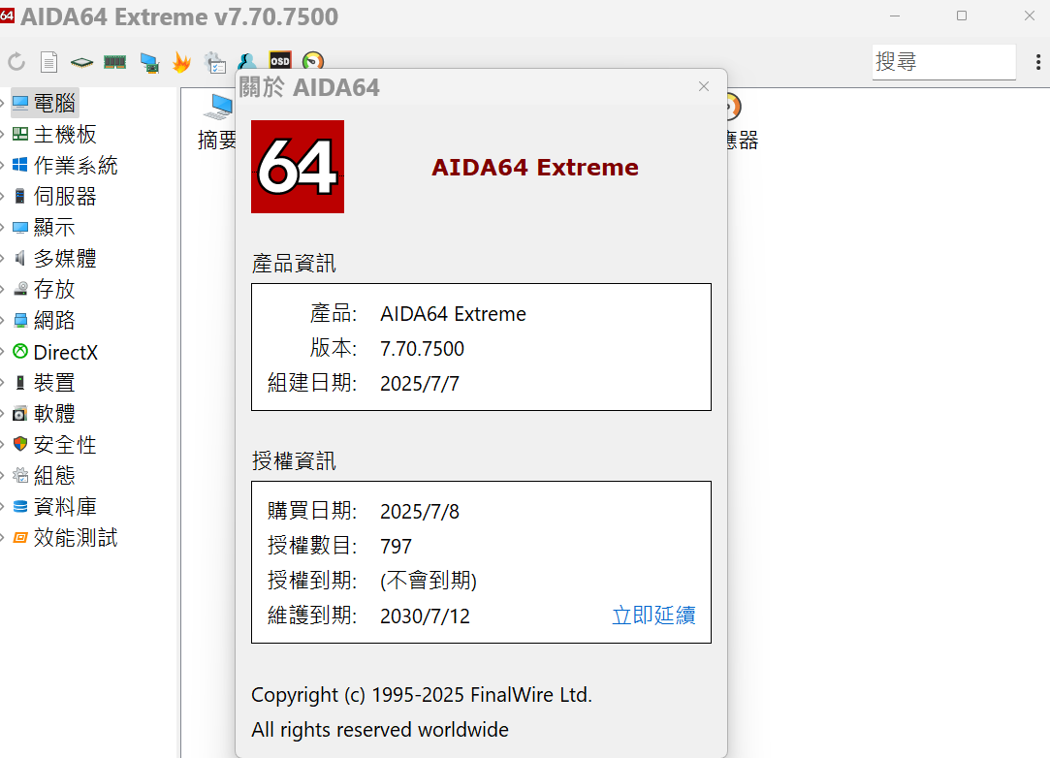Select the 伺服器 tree category

coord(55,196)
